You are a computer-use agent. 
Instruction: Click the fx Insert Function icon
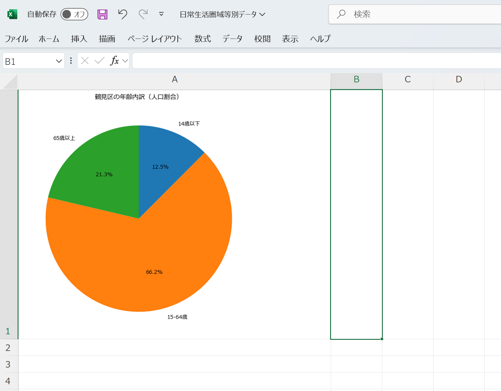click(114, 61)
